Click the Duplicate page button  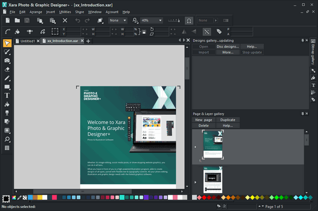[x=228, y=120]
